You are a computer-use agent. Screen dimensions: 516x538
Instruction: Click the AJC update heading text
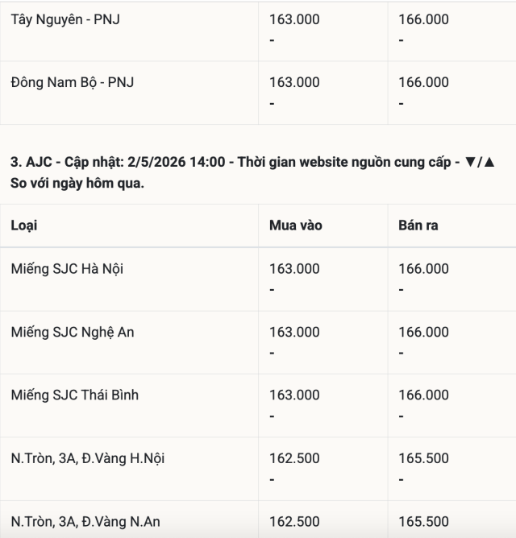[252, 172]
